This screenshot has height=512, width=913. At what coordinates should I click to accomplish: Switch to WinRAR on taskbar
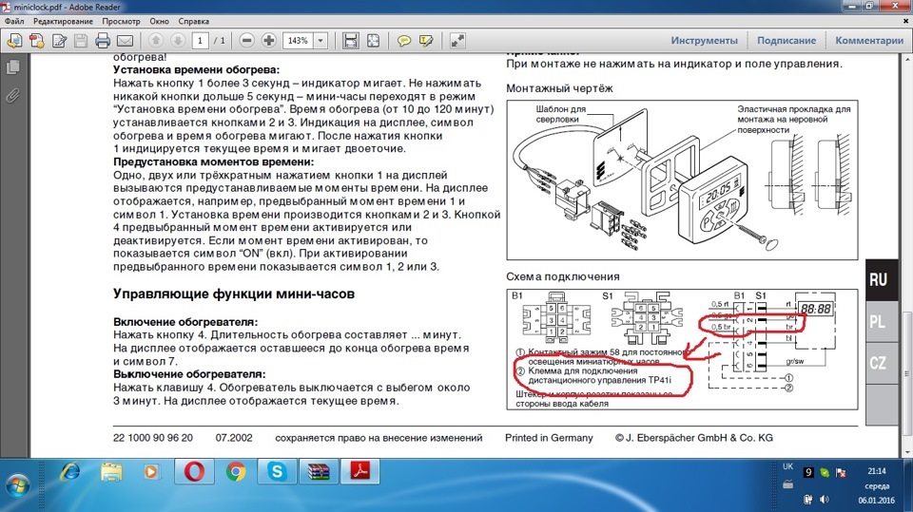[x=319, y=471]
